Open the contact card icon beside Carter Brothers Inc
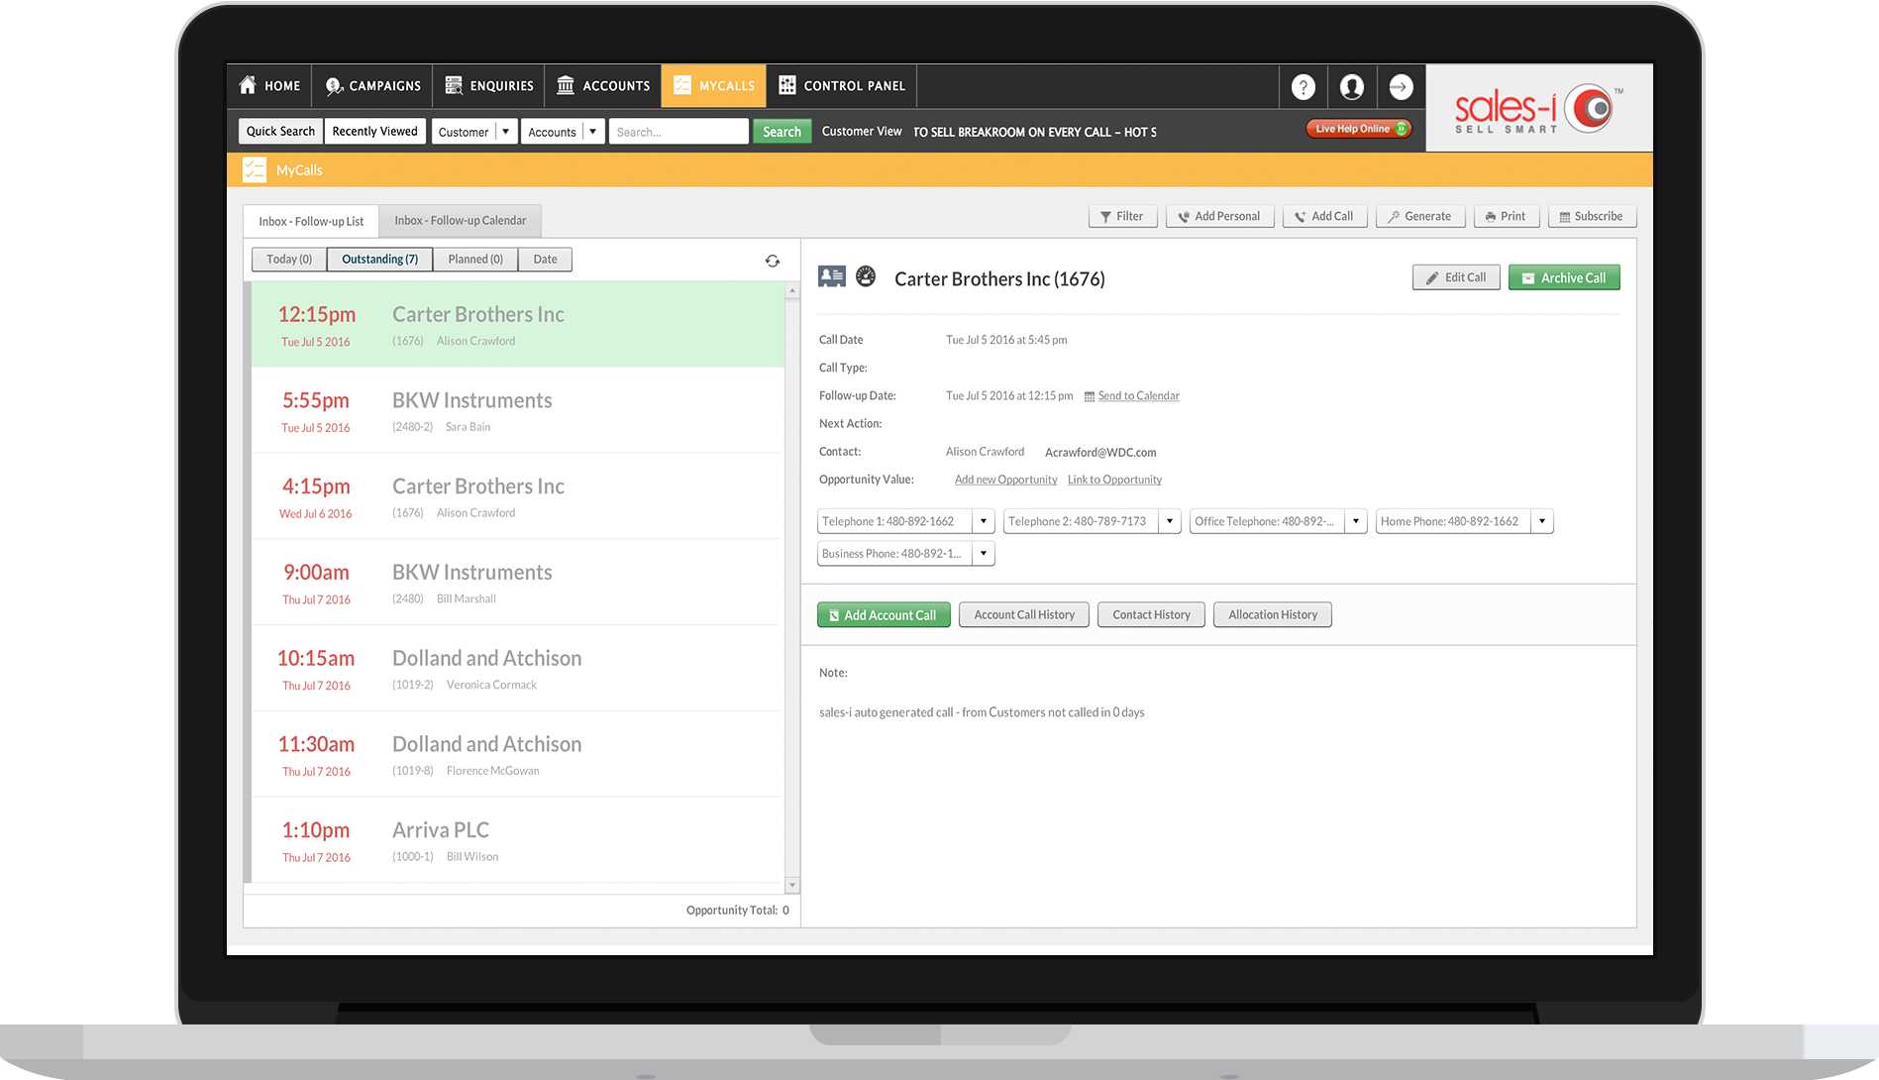The height and width of the screenshot is (1080, 1879). 831,276
